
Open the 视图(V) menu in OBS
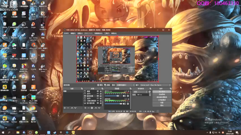[x=80, y=33]
